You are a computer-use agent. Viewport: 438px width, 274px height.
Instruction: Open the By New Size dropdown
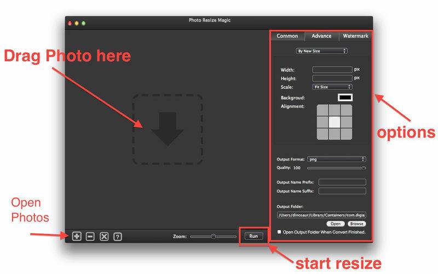point(321,51)
